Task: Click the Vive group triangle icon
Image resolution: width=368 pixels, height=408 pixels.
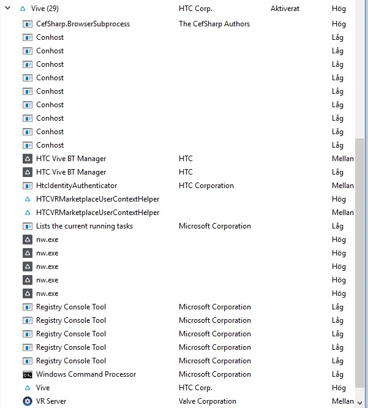Action: [23, 9]
